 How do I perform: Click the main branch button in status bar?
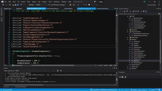[x=152, y=90]
